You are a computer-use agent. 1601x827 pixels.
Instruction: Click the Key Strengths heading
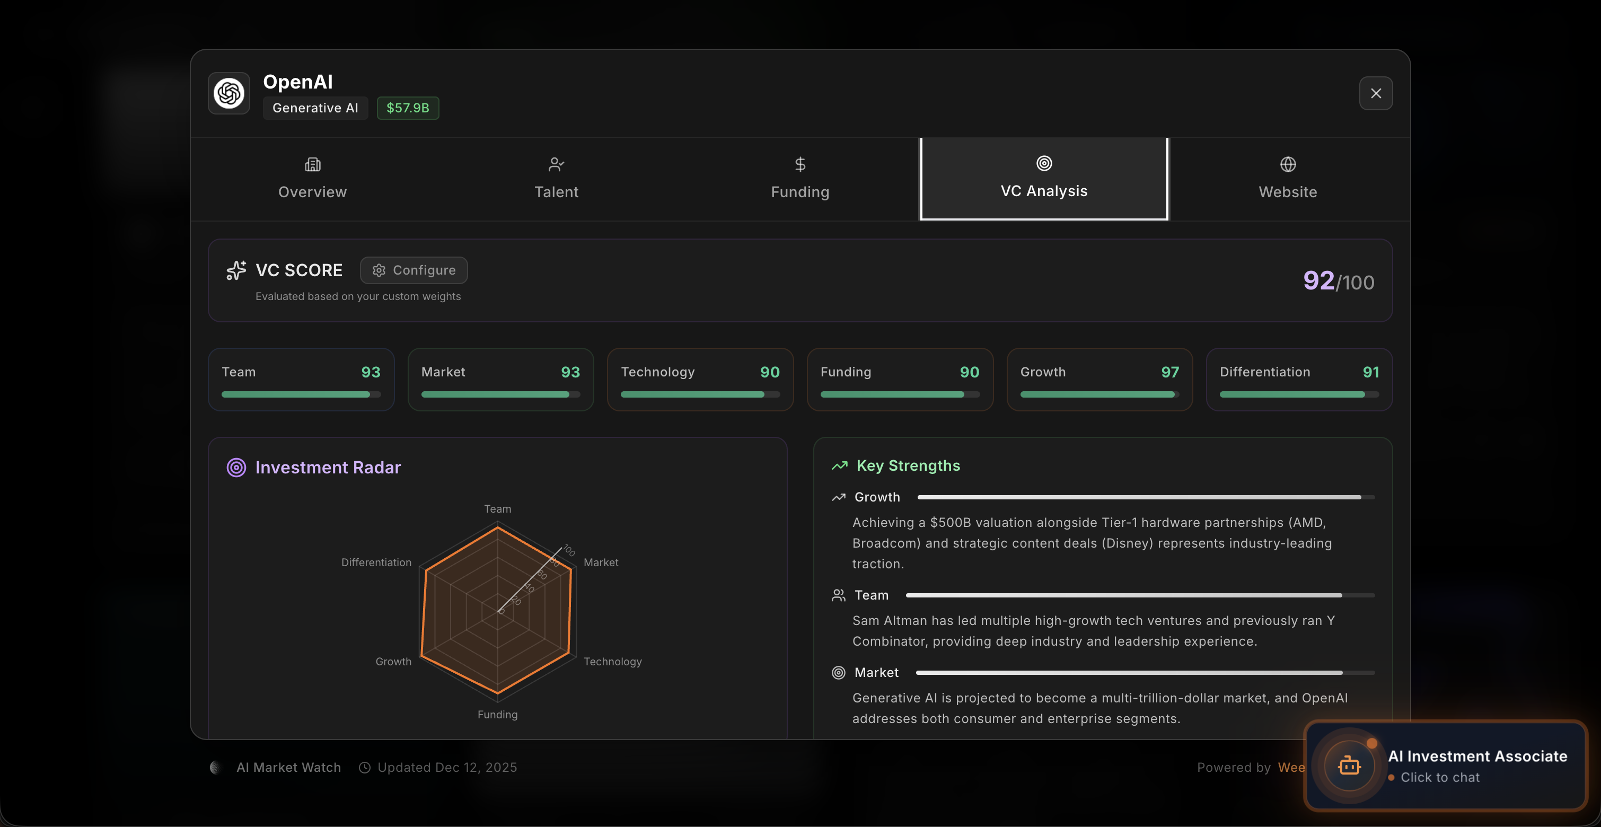click(908, 466)
